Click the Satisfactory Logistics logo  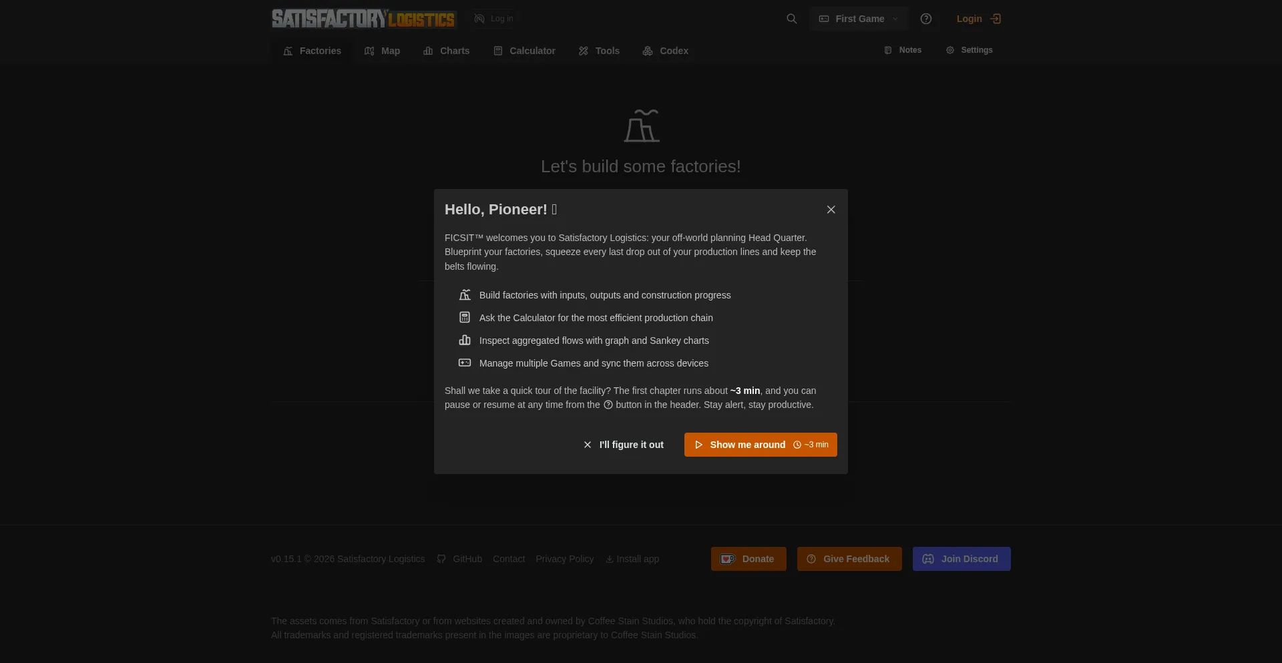pyautogui.click(x=363, y=19)
